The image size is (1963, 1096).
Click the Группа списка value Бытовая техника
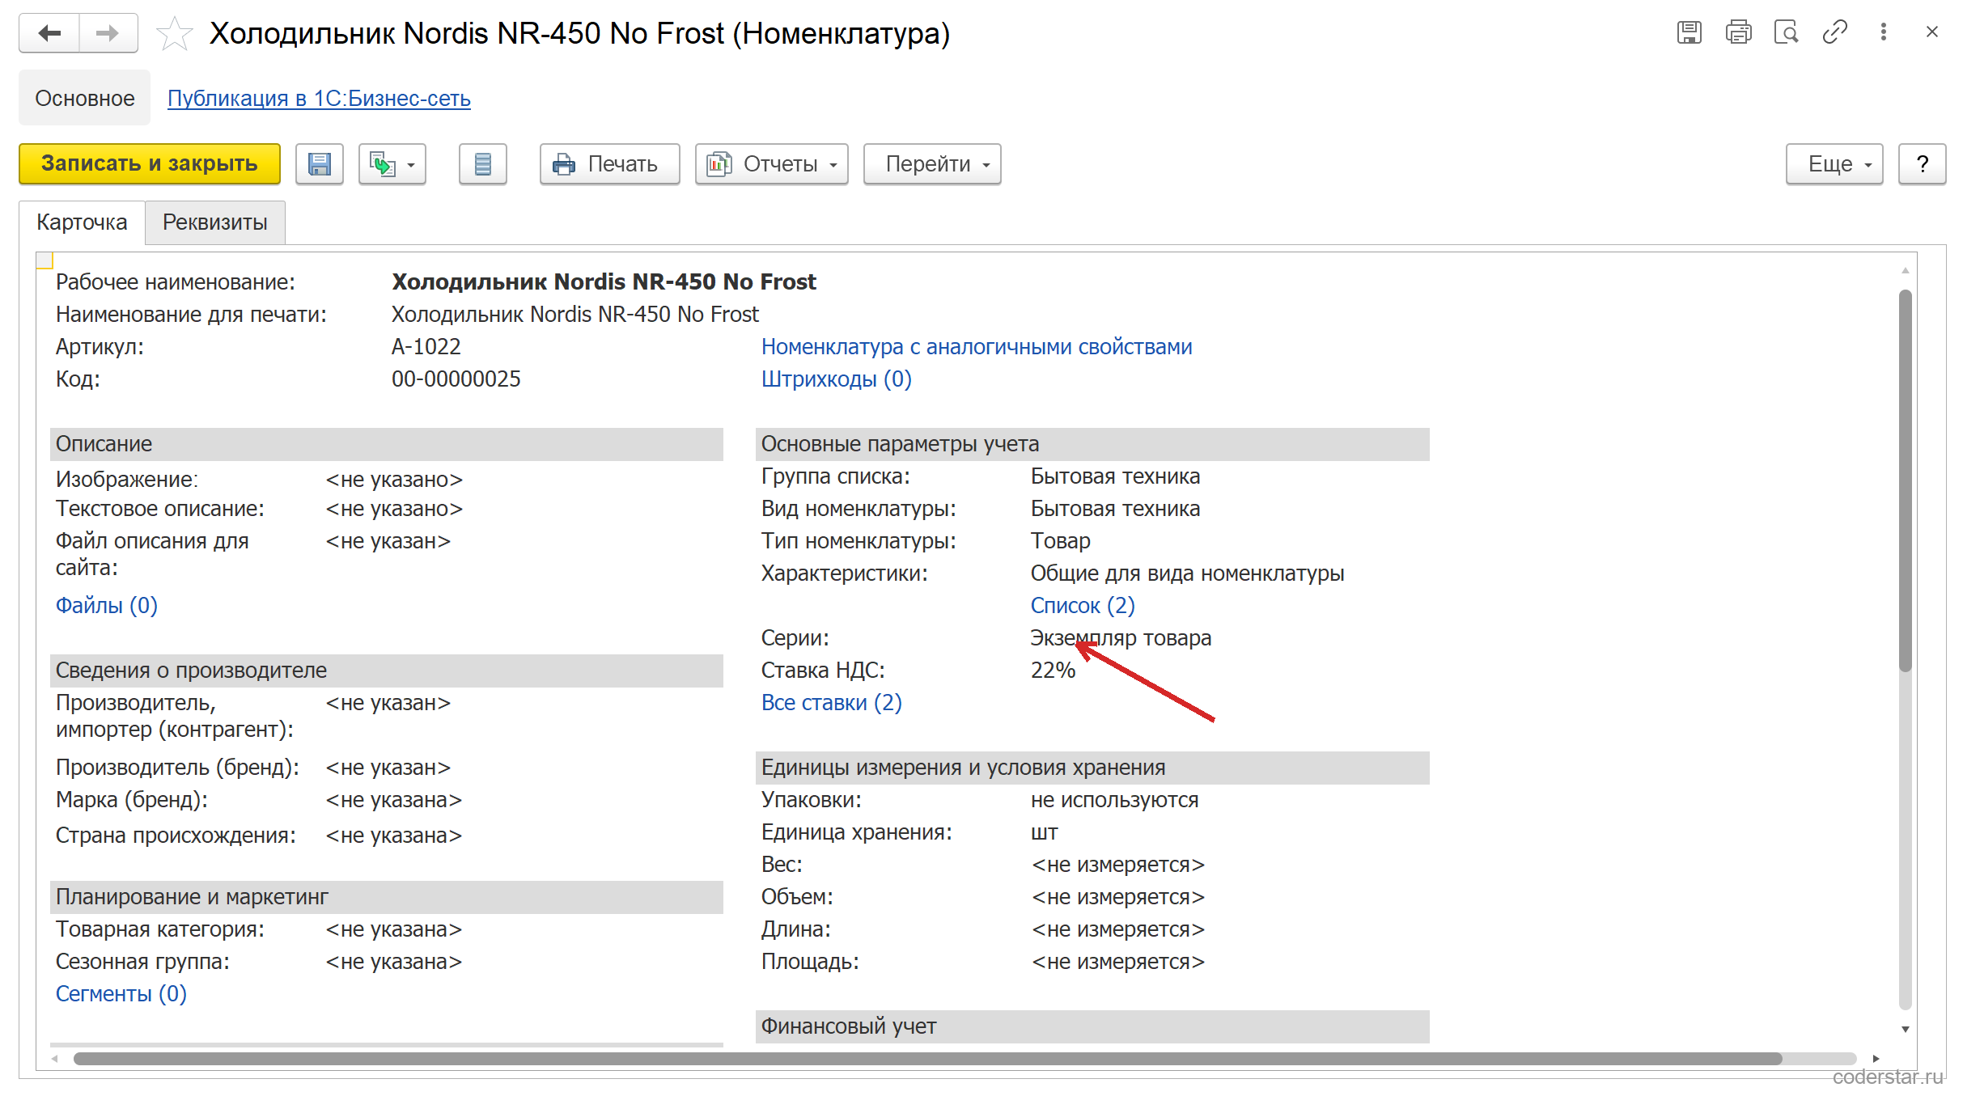pos(1116,476)
